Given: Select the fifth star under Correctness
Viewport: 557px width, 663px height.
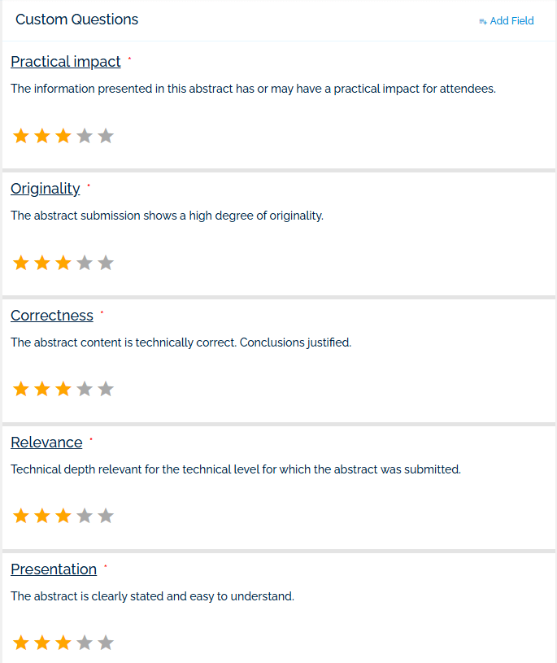Looking at the screenshot, I should pos(106,389).
